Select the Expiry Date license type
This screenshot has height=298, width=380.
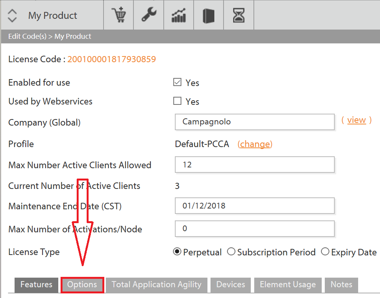click(x=325, y=252)
